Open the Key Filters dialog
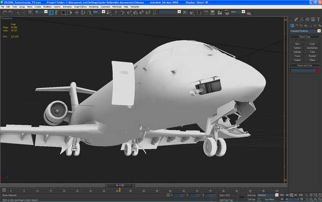 [x=269, y=199]
